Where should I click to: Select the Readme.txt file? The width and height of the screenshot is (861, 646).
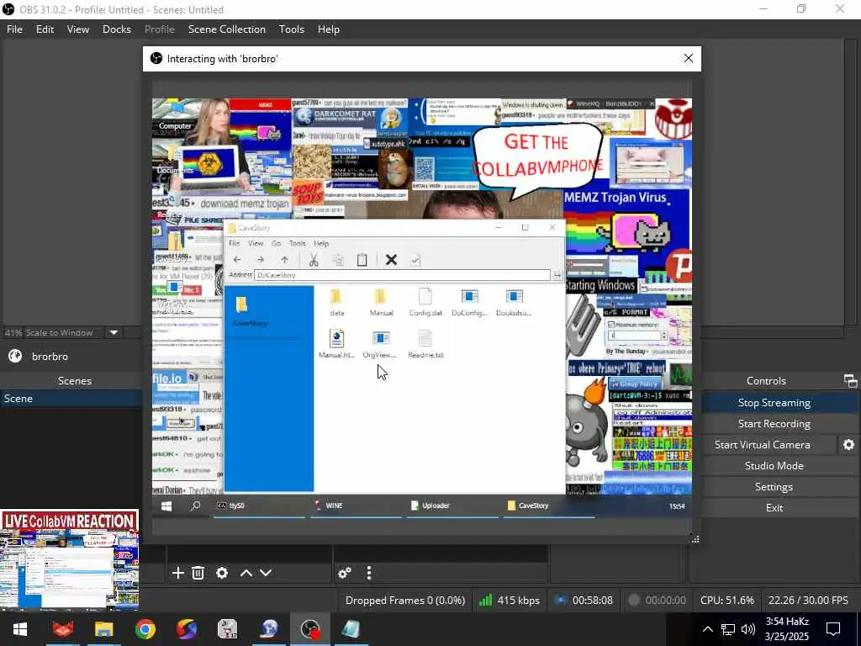[425, 344]
